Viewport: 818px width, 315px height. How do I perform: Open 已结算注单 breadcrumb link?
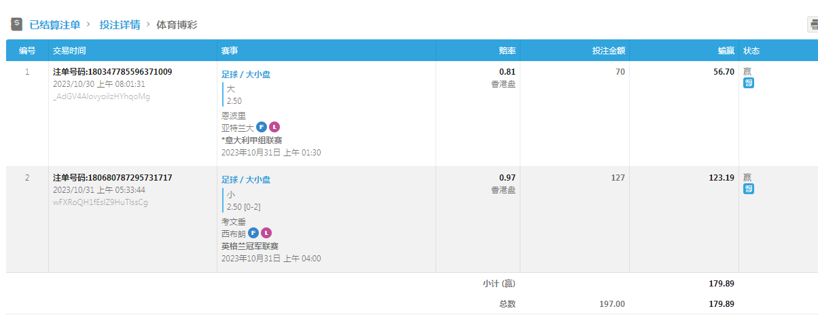point(55,24)
